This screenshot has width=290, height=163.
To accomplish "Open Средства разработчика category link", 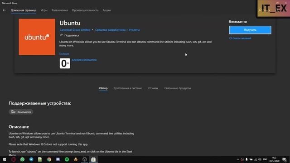I will [110, 30].
